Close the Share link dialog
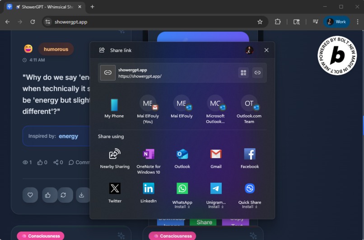Screen dimensions: 364x240 (266, 50)
